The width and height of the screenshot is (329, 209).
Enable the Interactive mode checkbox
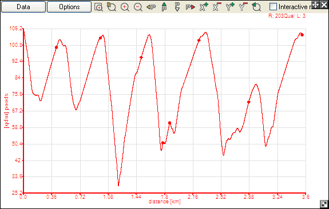pos(273,7)
